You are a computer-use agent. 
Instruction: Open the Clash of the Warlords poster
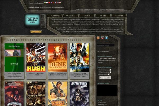tap(79, 58)
